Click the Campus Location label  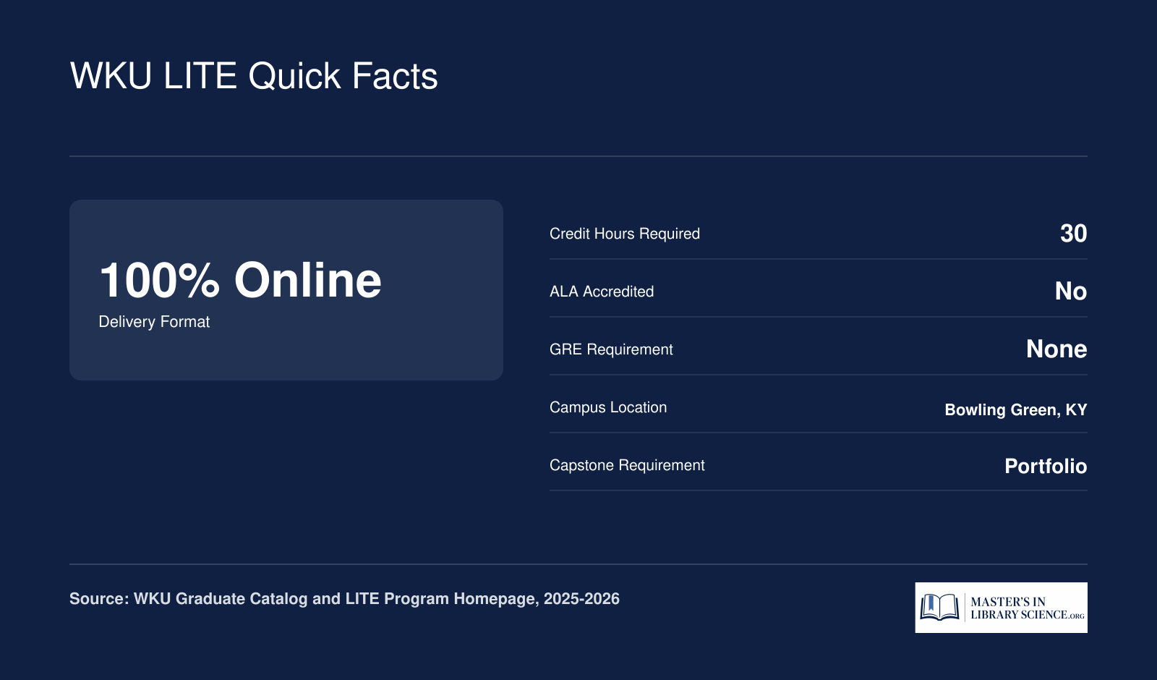[608, 407]
